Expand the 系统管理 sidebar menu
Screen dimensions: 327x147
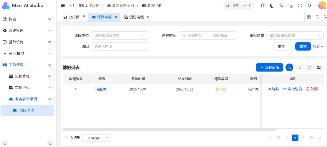coord(27,31)
